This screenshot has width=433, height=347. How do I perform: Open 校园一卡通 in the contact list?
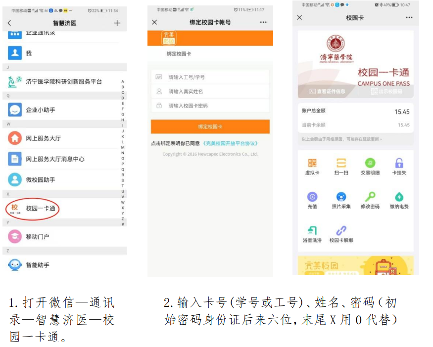click(41, 209)
